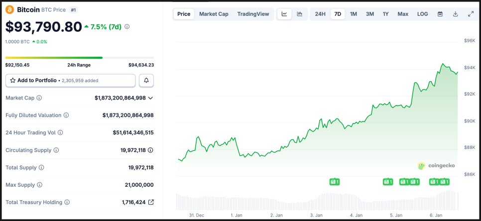The width and height of the screenshot is (481, 221).
Task: Open Total Treasury Holding external link
Action: coord(151,202)
